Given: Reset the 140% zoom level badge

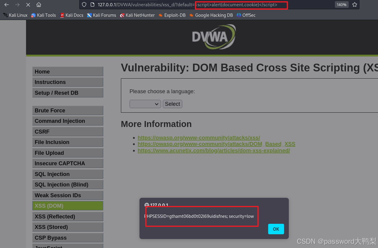Looking at the screenshot, I should [x=341, y=5].
